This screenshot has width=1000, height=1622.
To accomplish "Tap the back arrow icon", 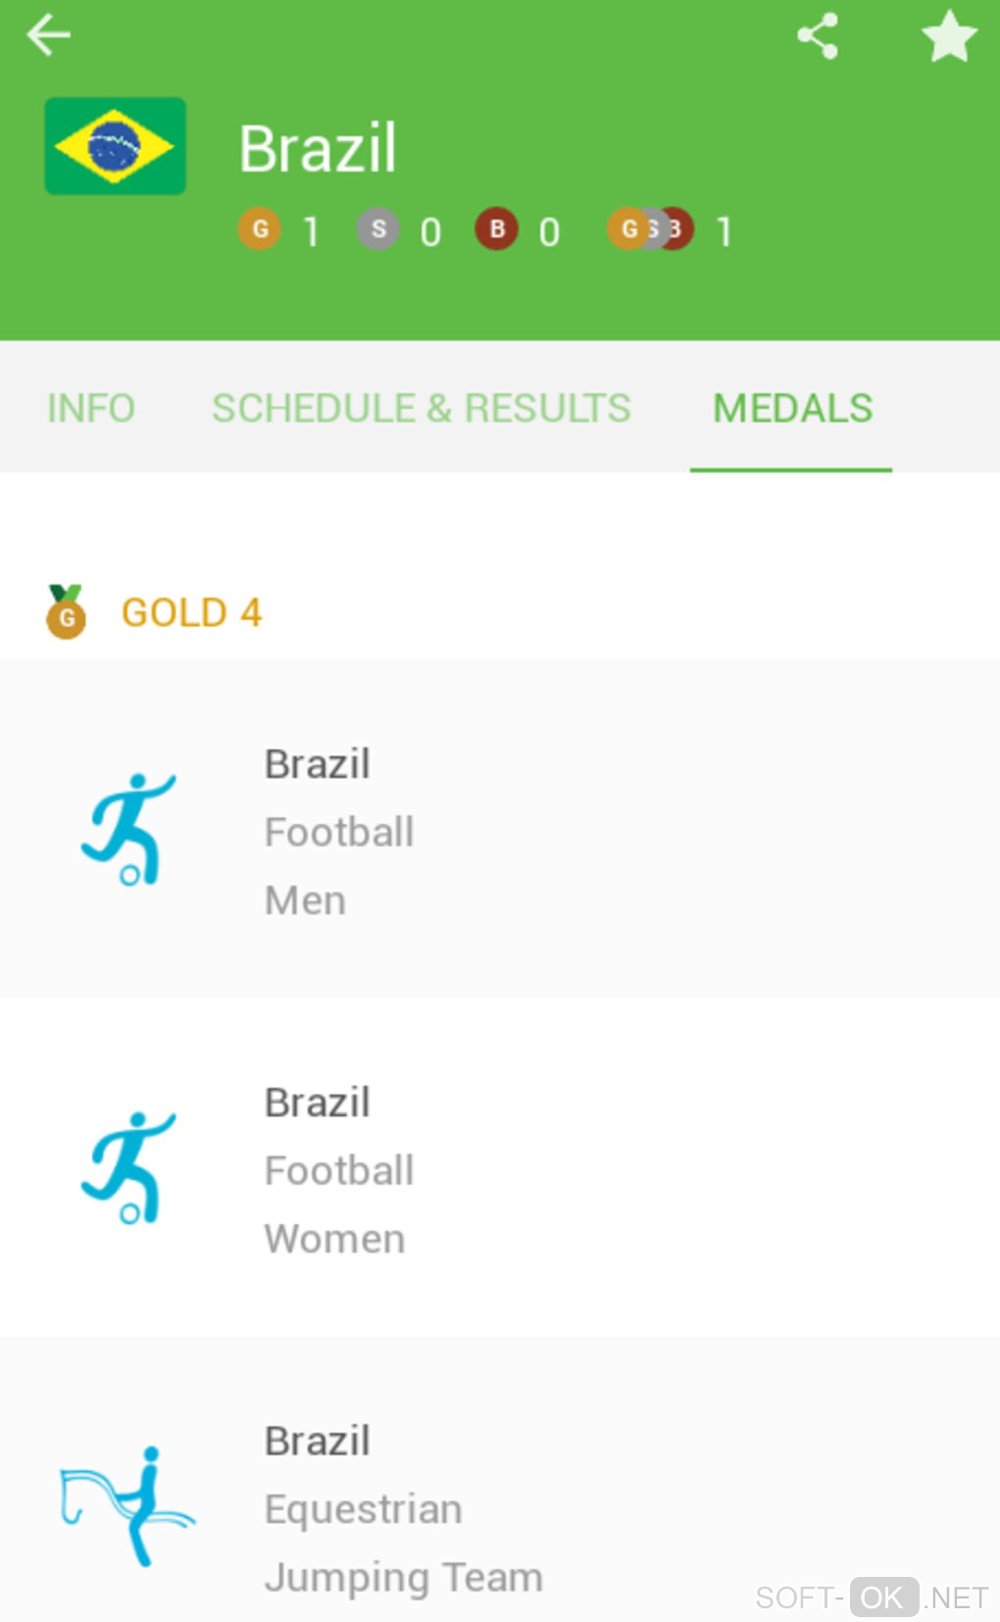I will (x=48, y=35).
